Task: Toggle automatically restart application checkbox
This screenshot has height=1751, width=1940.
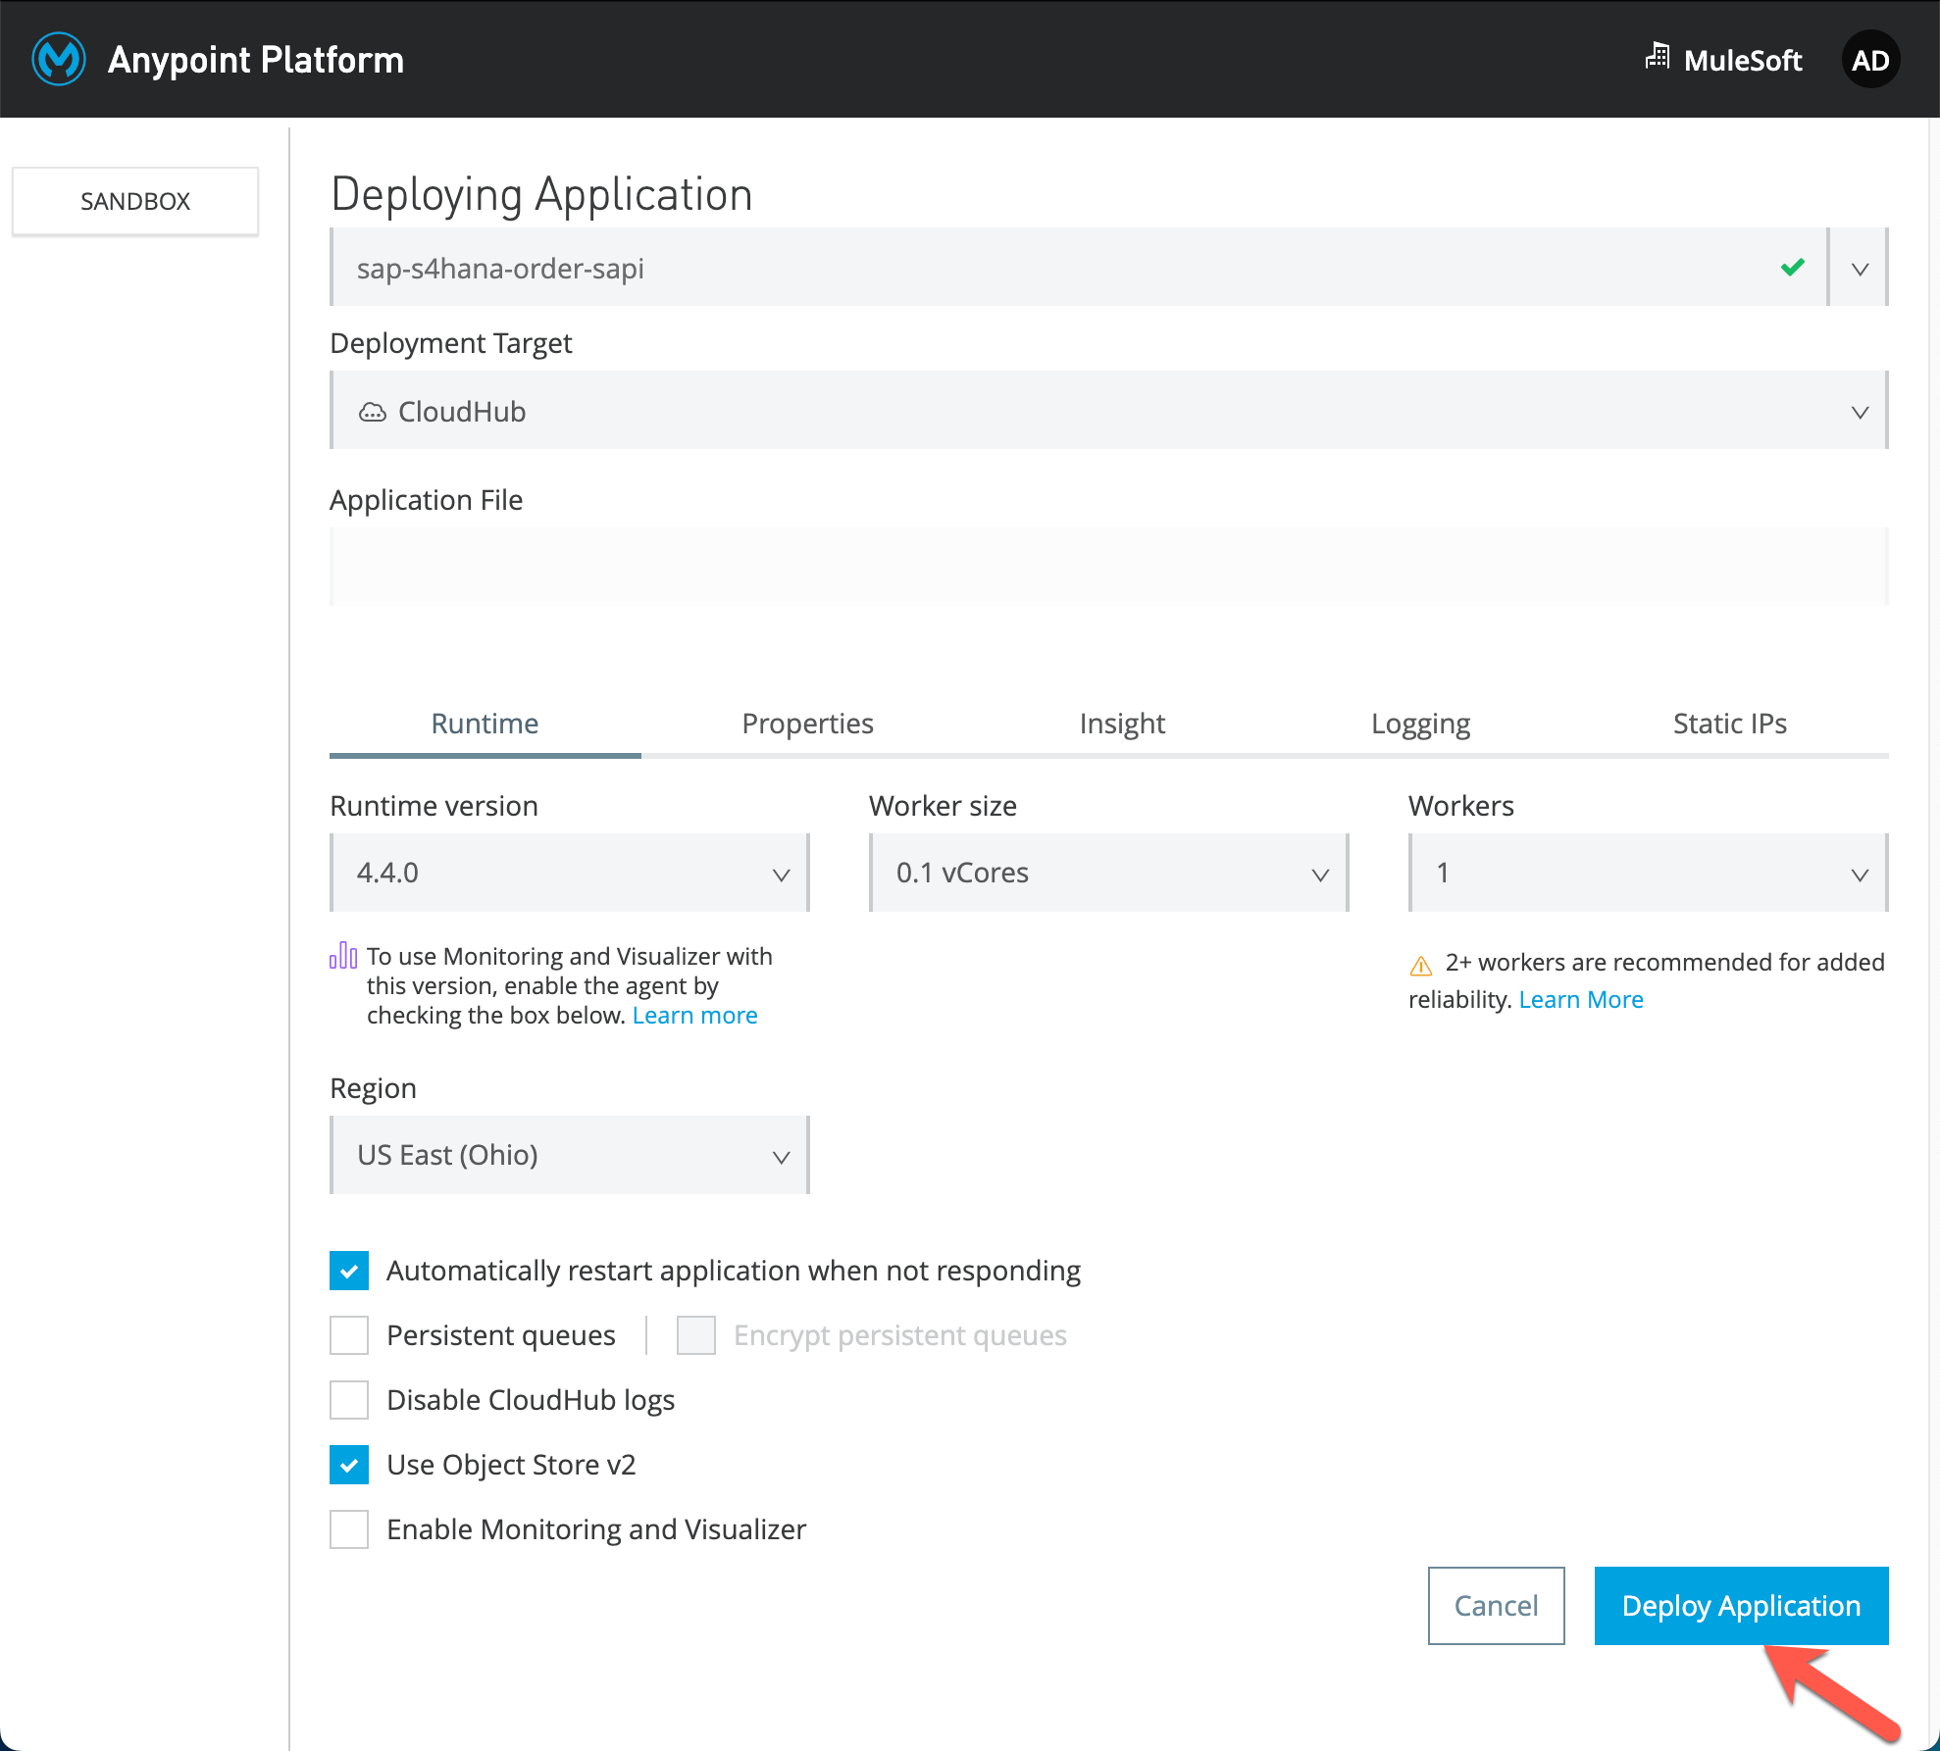Action: (349, 1271)
